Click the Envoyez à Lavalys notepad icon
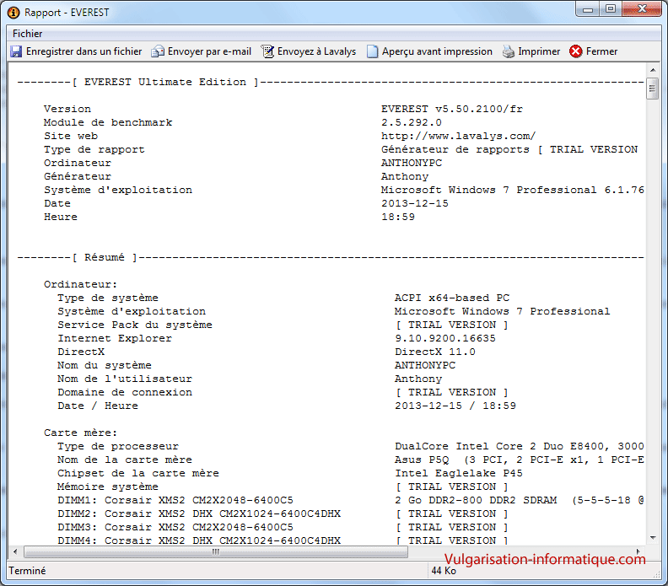The height and width of the screenshot is (586, 668). tap(267, 51)
